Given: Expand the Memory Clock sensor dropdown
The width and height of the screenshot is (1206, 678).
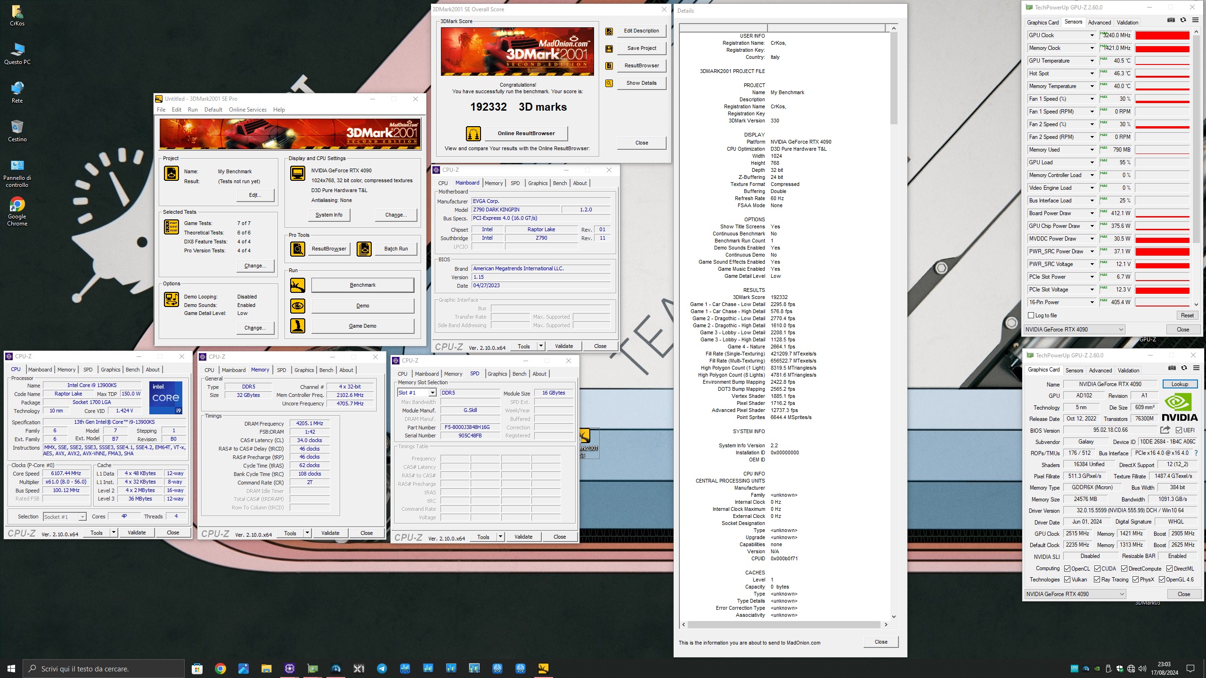Looking at the screenshot, I should click(x=1092, y=48).
